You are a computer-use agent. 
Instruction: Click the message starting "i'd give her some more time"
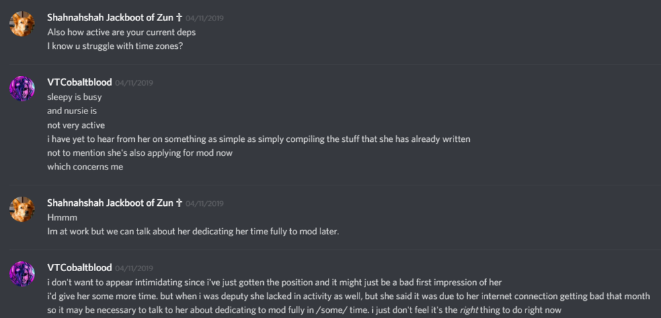click(348, 296)
